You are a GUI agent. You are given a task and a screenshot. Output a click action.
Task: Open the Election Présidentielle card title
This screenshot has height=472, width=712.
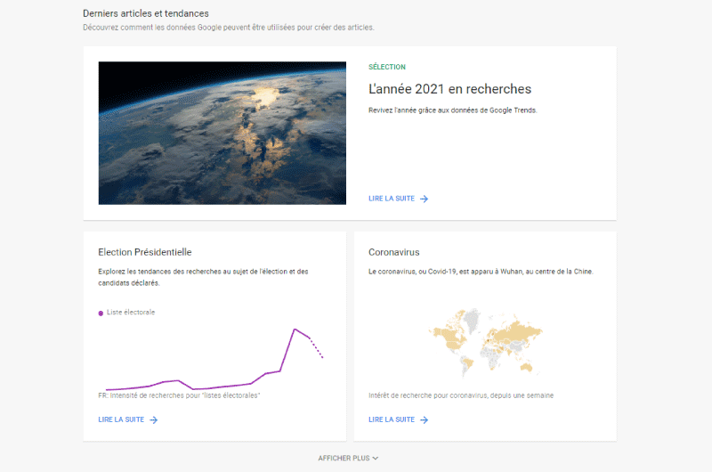(145, 252)
